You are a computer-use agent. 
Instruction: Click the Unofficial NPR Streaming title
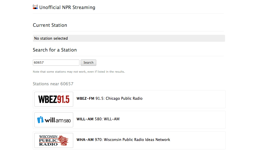pyautogui.click(x=67, y=7)
